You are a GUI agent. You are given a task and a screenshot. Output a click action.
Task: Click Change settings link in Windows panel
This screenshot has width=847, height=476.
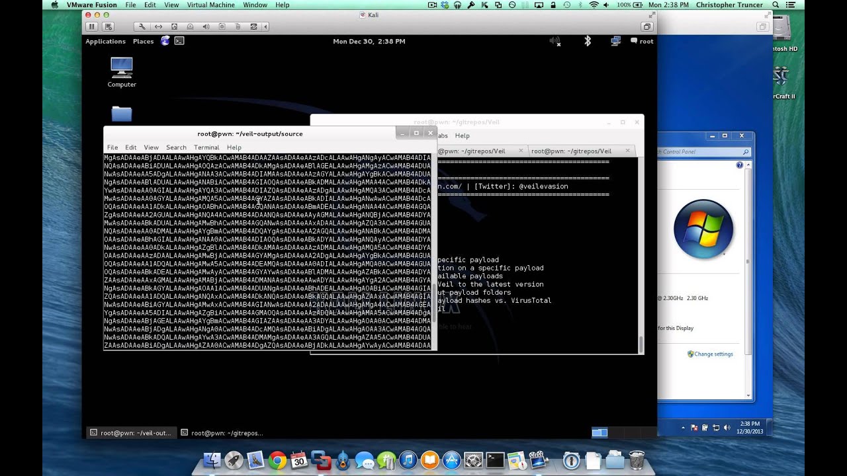(x=713, y=354)
